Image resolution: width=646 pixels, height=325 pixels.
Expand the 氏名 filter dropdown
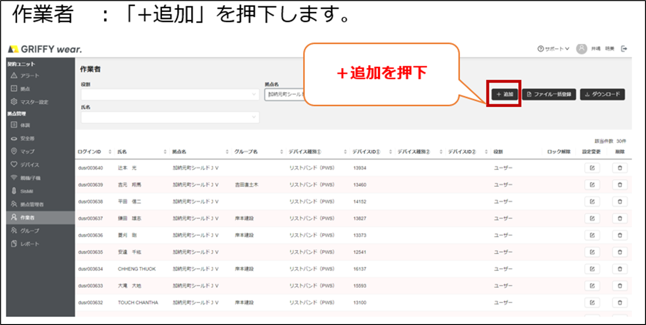[x=170, y=117]
